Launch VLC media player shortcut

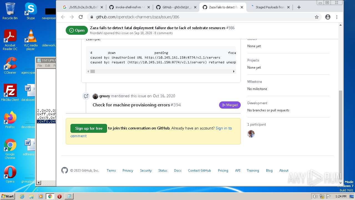[x=31, y=40]
